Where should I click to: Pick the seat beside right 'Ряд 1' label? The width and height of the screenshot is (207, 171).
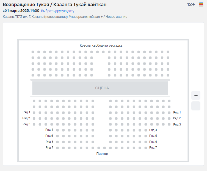click(169, 113)
